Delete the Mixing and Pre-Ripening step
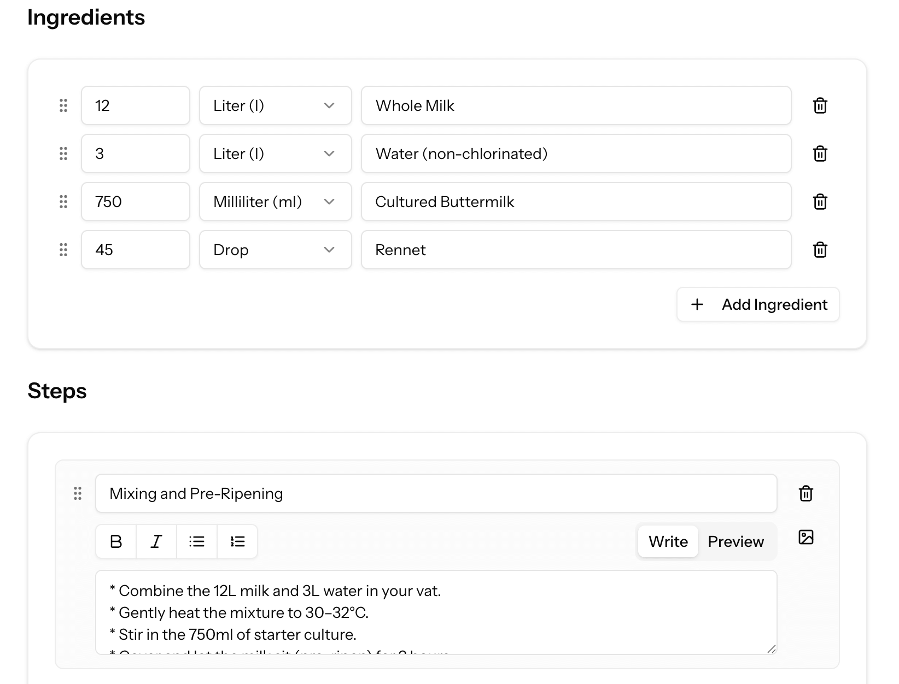This screenshot has height=684, width=899. click(805, 493)
